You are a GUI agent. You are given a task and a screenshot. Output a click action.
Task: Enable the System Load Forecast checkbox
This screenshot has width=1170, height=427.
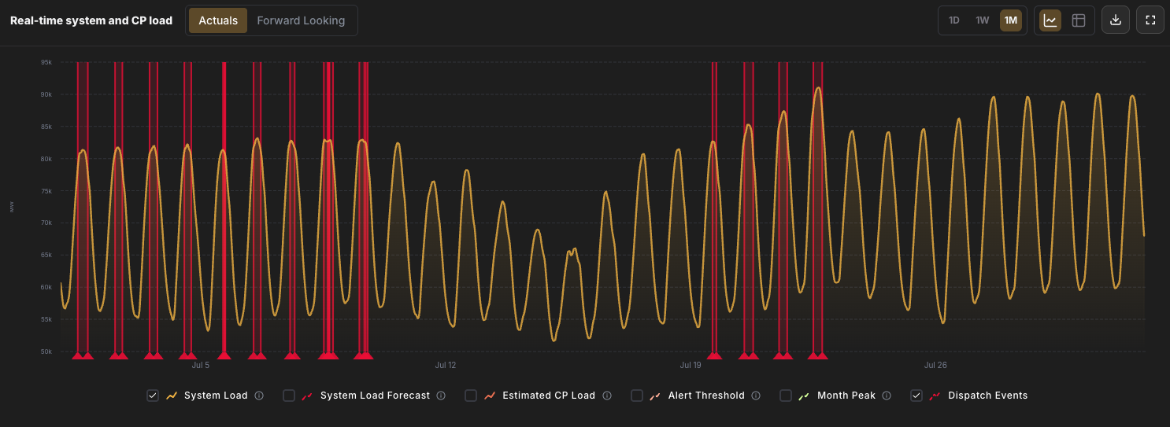[289, 396]
